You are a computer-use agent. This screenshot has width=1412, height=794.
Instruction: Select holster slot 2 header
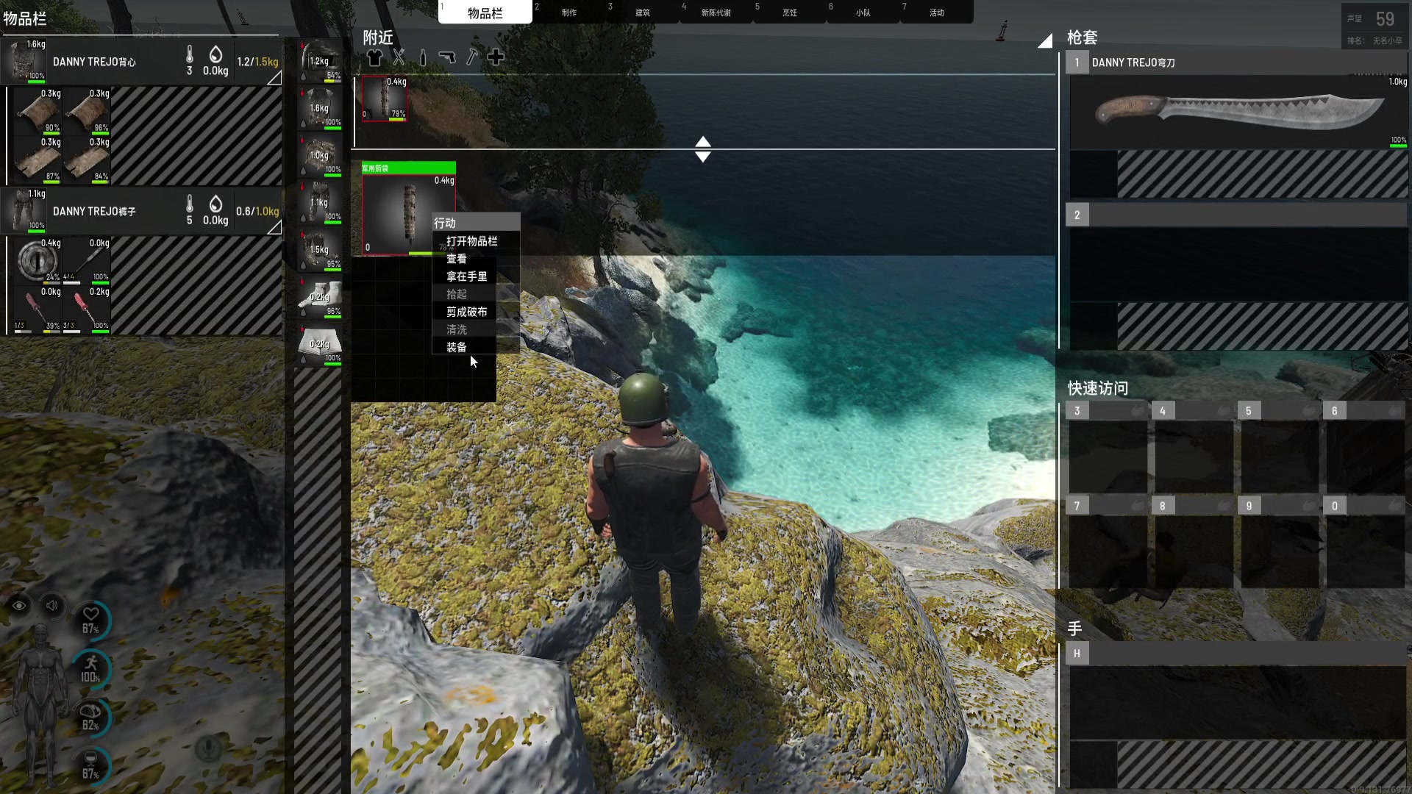coord(1235,215)
